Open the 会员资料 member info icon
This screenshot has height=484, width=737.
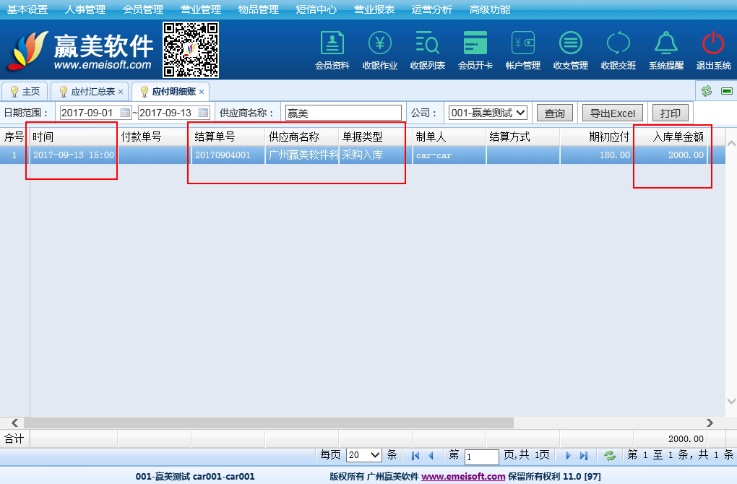coord(332,44)
